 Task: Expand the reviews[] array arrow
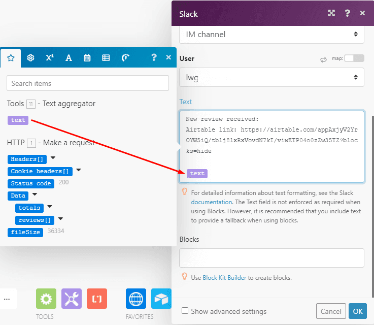[60, 219]
